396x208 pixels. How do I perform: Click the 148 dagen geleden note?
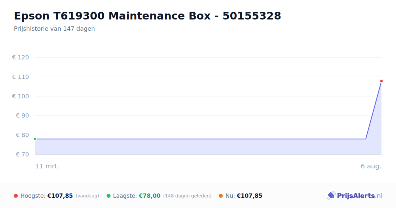pos(187,196)
